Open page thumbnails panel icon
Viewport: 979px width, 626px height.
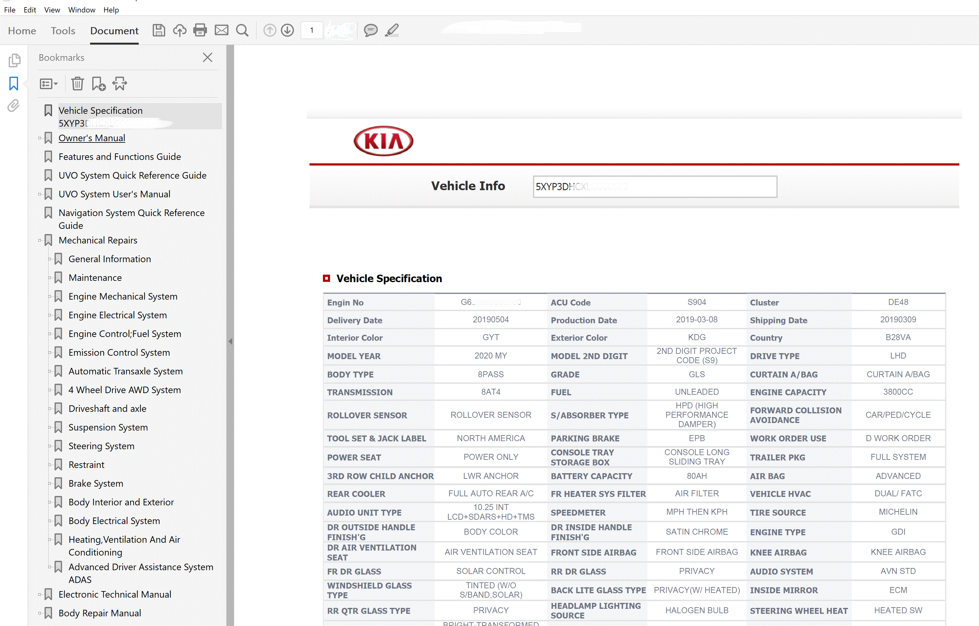(14, 60)
